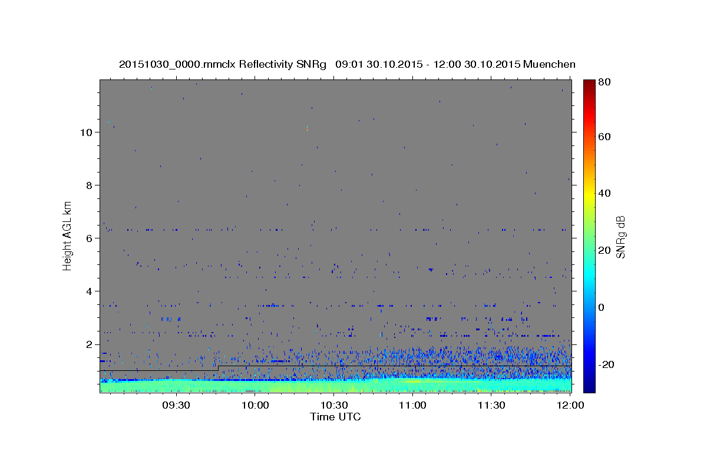Click the 10:30 time tick label
707x471 pixels.
tap(334, 405)
